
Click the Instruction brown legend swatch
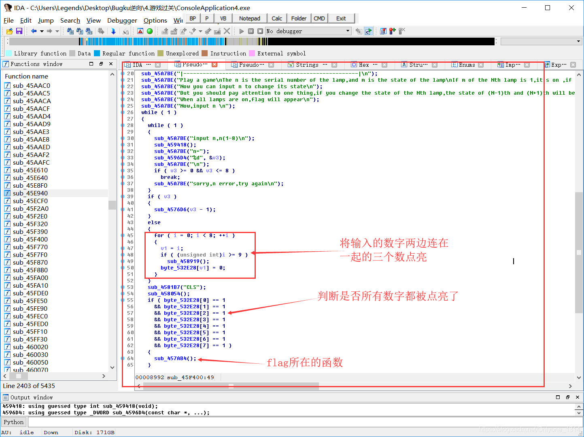tap(204, 53)
